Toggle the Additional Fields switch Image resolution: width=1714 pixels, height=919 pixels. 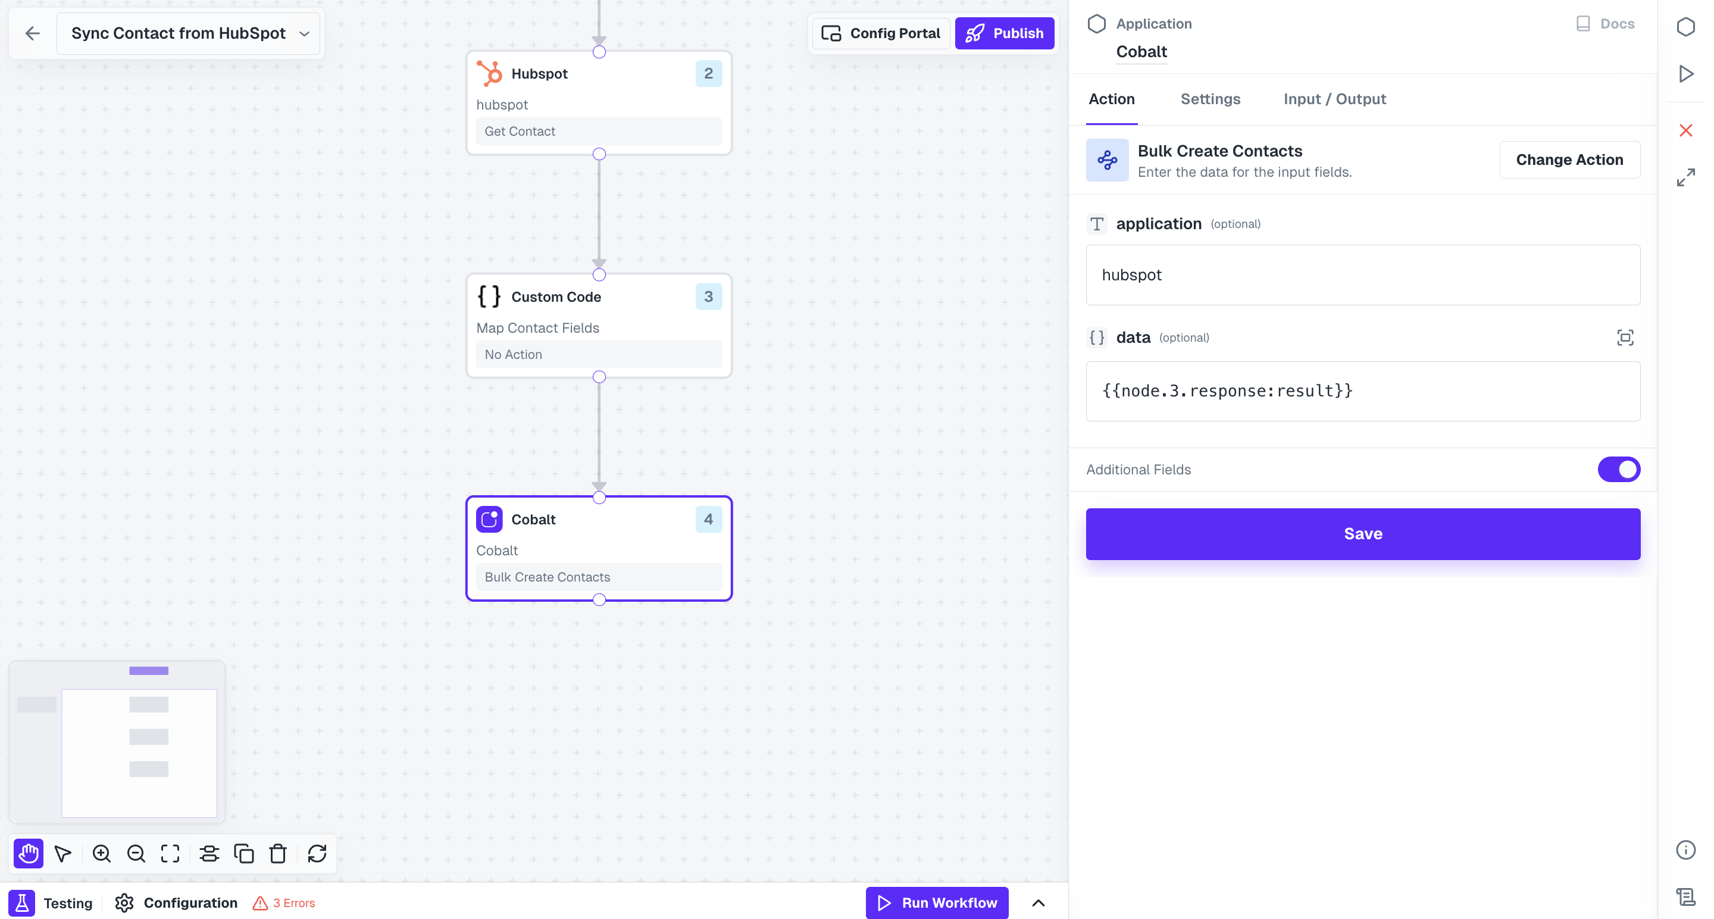tap(1618, 469)
